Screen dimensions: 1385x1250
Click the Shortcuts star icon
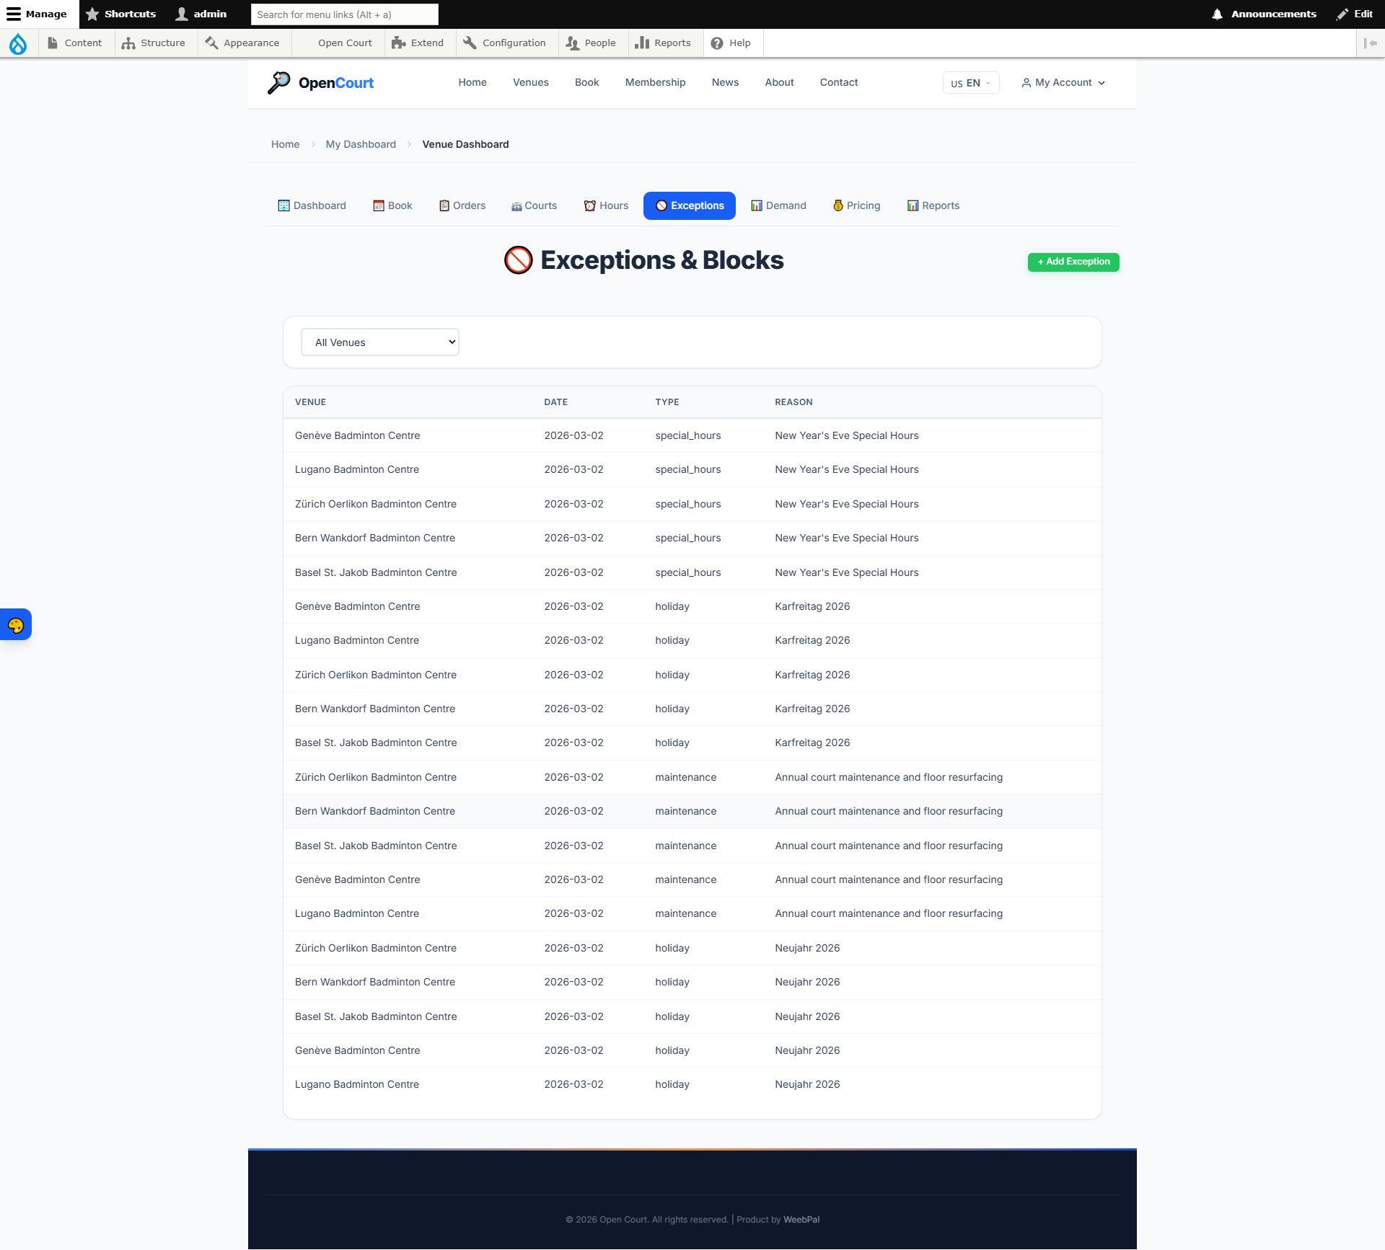click(x=92, y=14)
